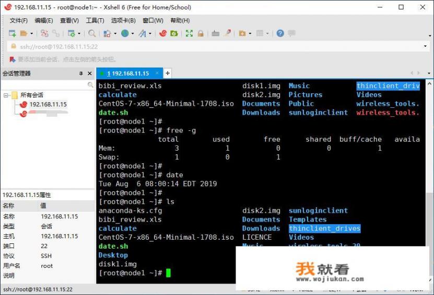The height and width of the screenshot is (295, 434).
Task: Expand the color scheme dropdown arrow
Action: pyautogui.click(x=115, y=34)
